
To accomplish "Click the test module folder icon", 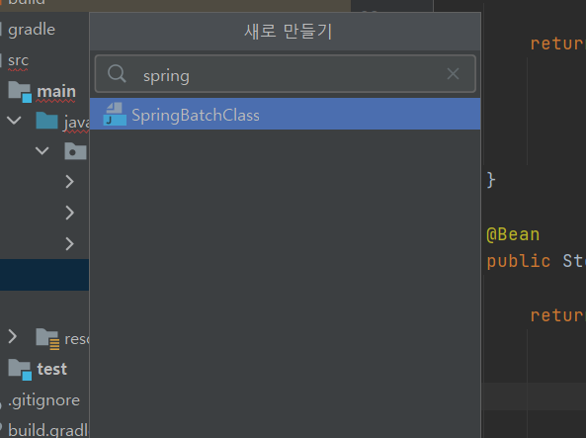I will coord(20,370).
